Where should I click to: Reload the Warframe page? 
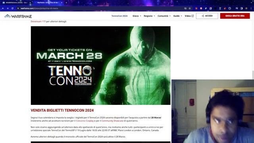pos(12,8)
